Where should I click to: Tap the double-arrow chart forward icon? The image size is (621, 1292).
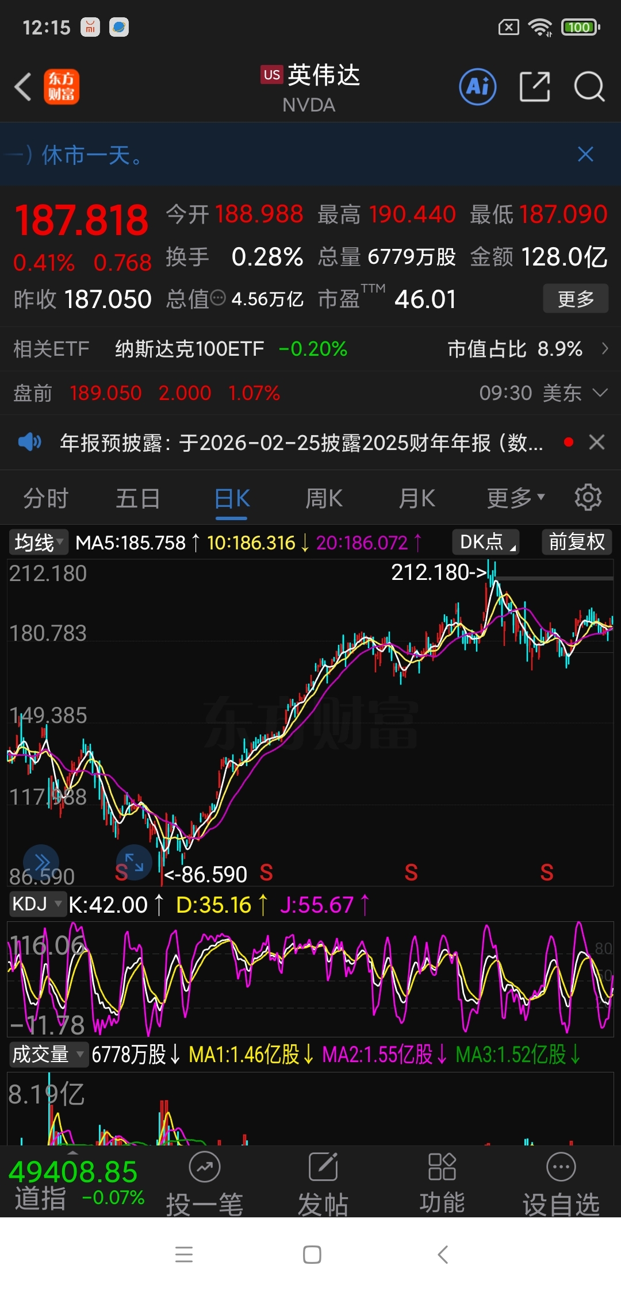click(x=41, y=862)
